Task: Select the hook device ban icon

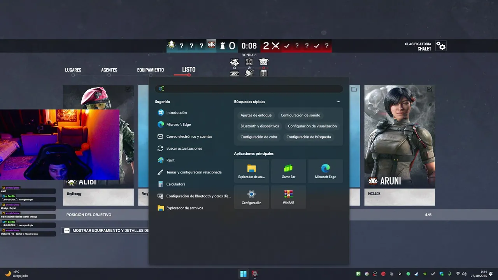Action: pos(264,73)
